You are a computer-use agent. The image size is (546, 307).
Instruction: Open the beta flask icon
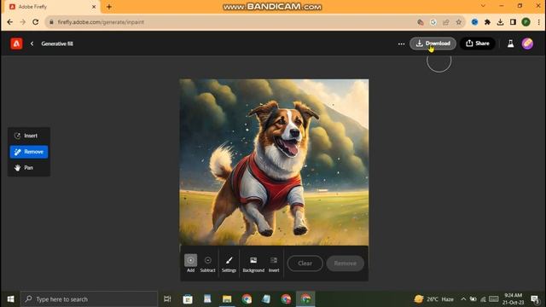click(x=510, y=43)
